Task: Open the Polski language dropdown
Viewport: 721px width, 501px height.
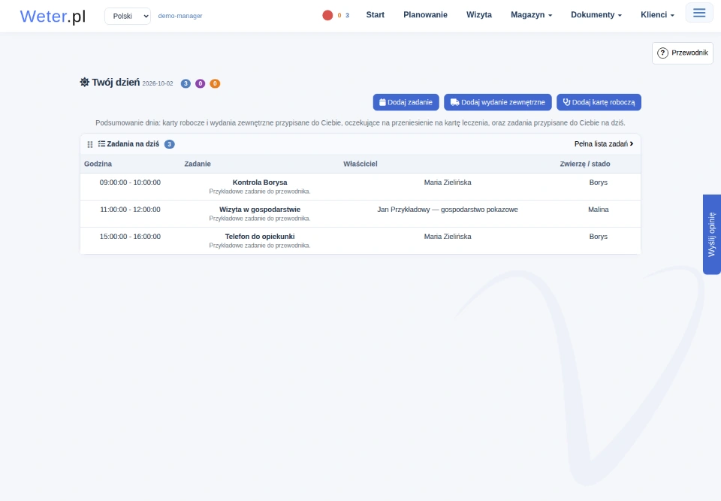Action: [x=128, y=16]
